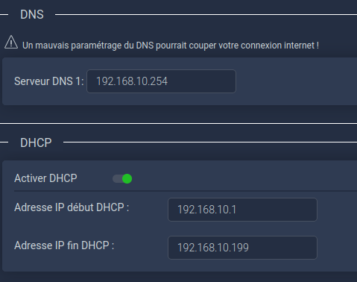Click the 'Adresse IP fin DHCP' label
Viewport: 357px width, 282px height.
point(64,245)
